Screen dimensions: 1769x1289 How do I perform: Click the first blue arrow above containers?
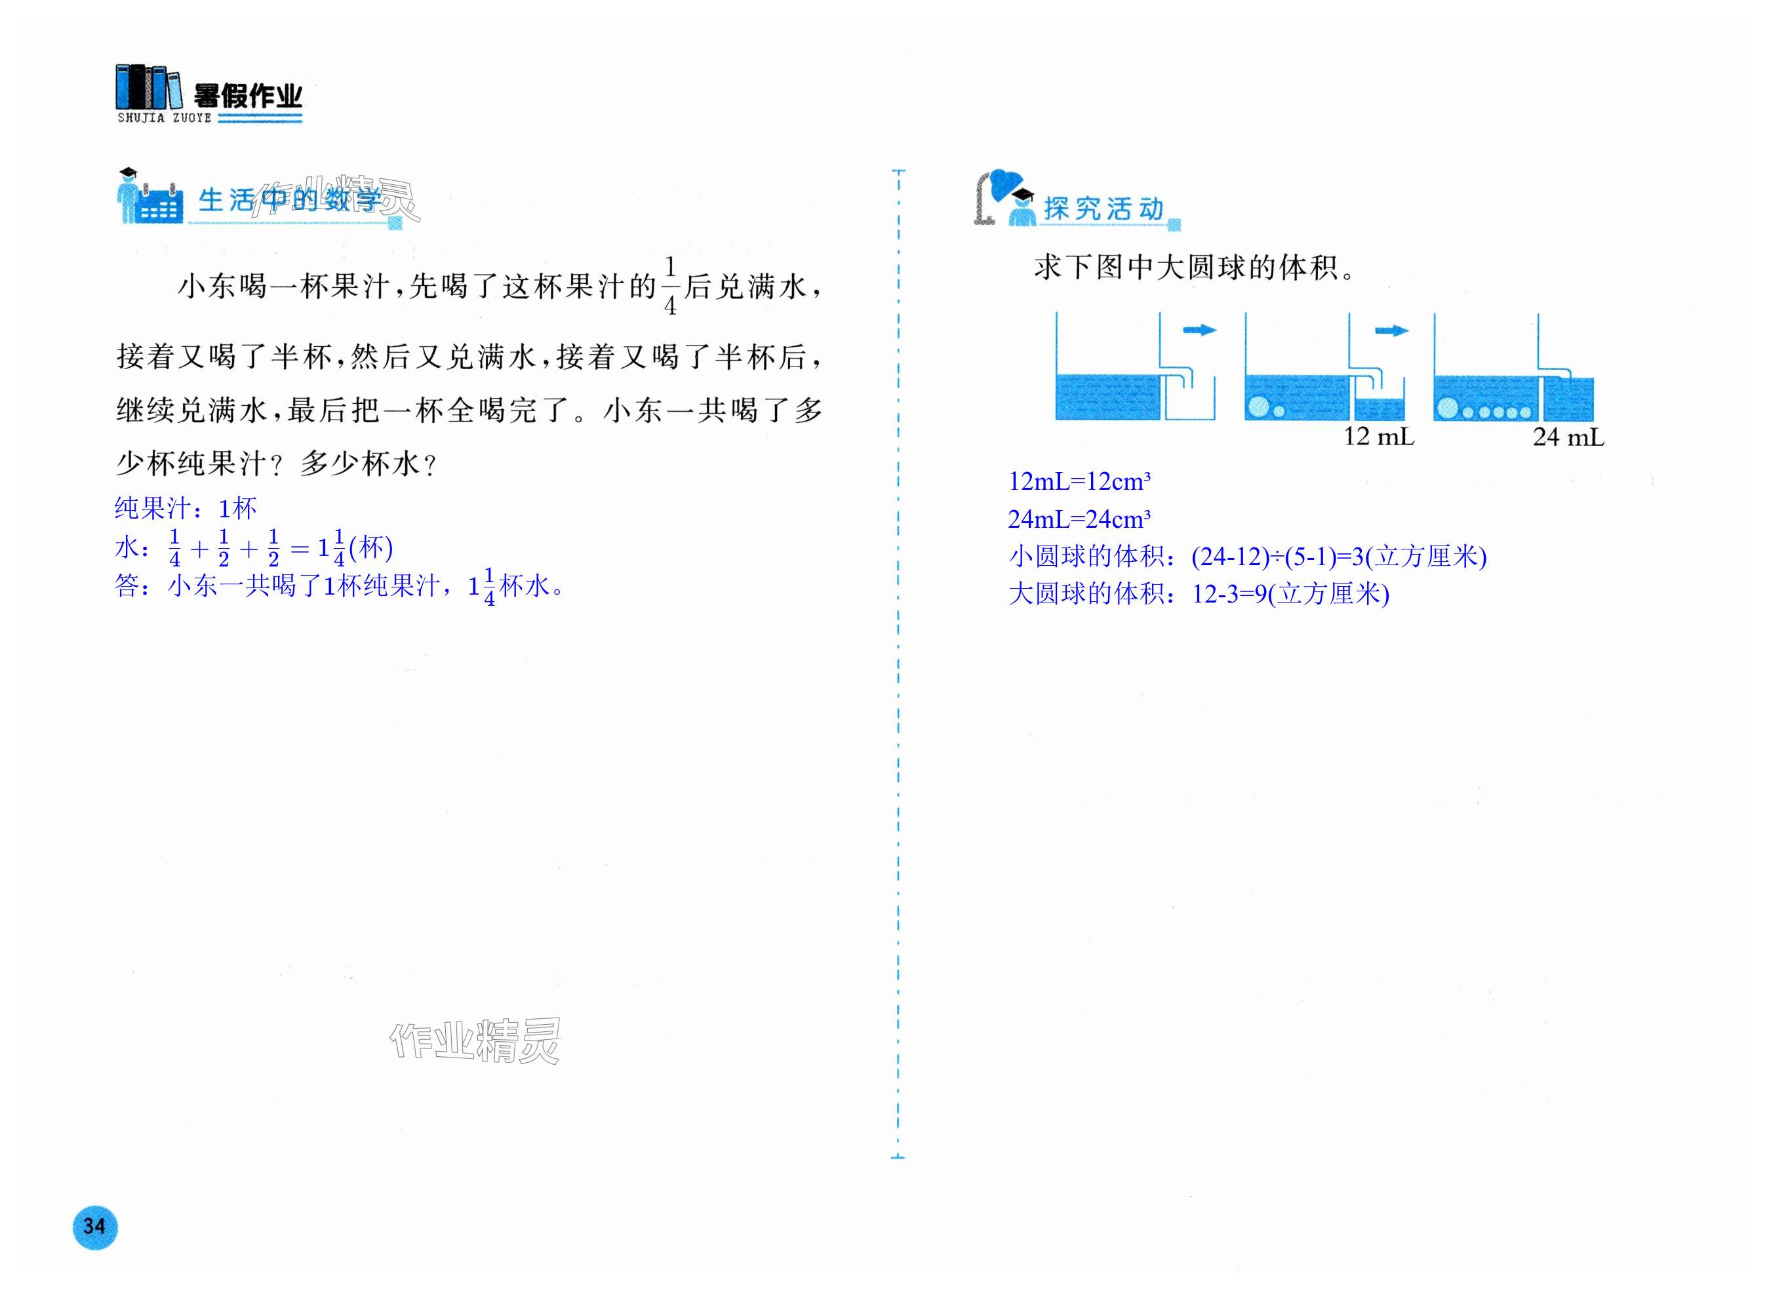(x=1199, y=329)
